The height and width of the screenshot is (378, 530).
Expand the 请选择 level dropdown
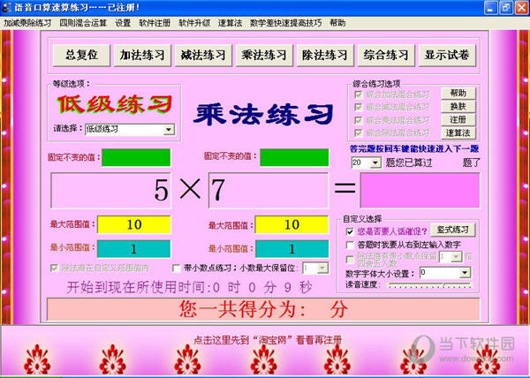169,129
